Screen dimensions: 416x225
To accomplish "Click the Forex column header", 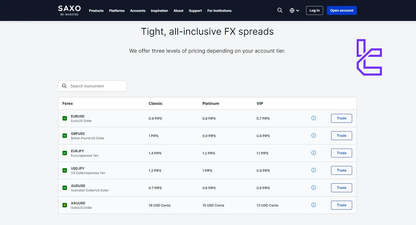I will click(x=67, y=103).
